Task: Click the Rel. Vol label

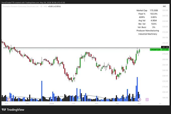Action: pos(142,24)
